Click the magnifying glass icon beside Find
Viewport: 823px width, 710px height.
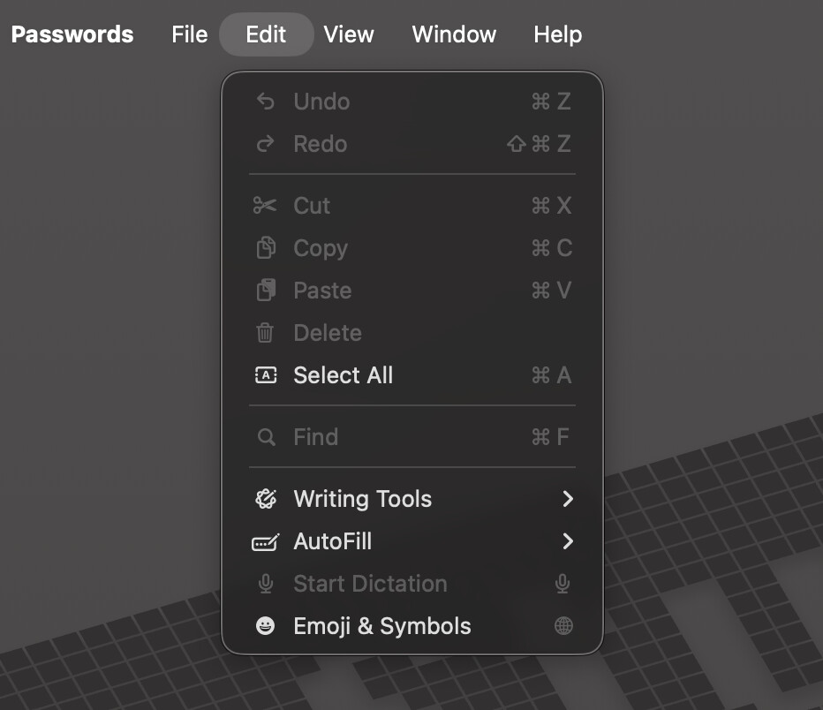265,437
